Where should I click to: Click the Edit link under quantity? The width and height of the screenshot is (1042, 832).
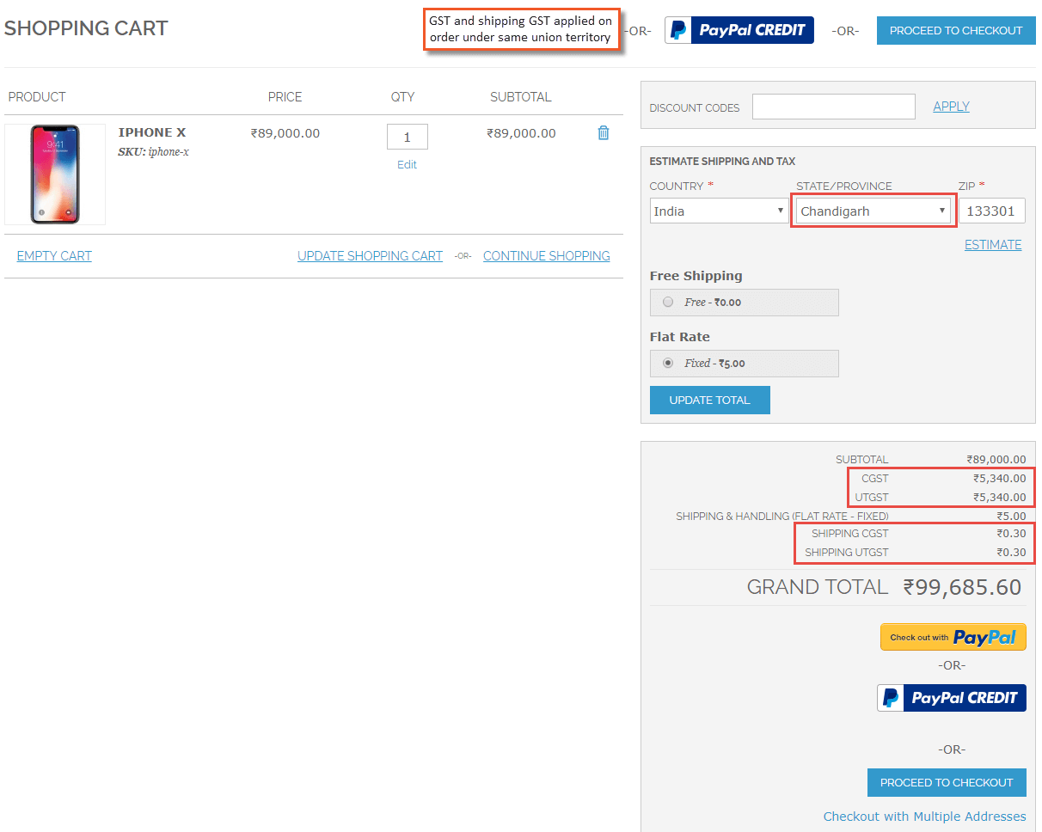point(407,164)
